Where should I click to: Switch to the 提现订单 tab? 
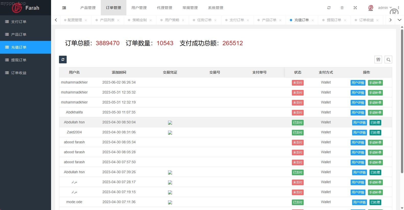pos(334,20)
